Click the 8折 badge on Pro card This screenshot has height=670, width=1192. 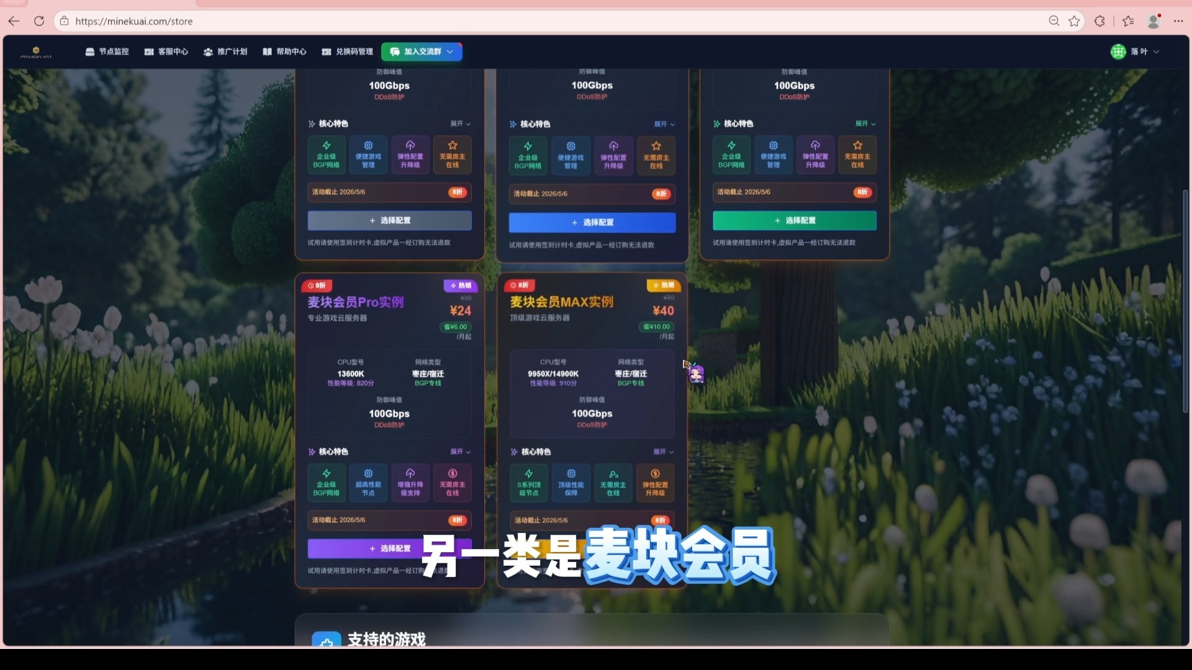coord(317,285)
